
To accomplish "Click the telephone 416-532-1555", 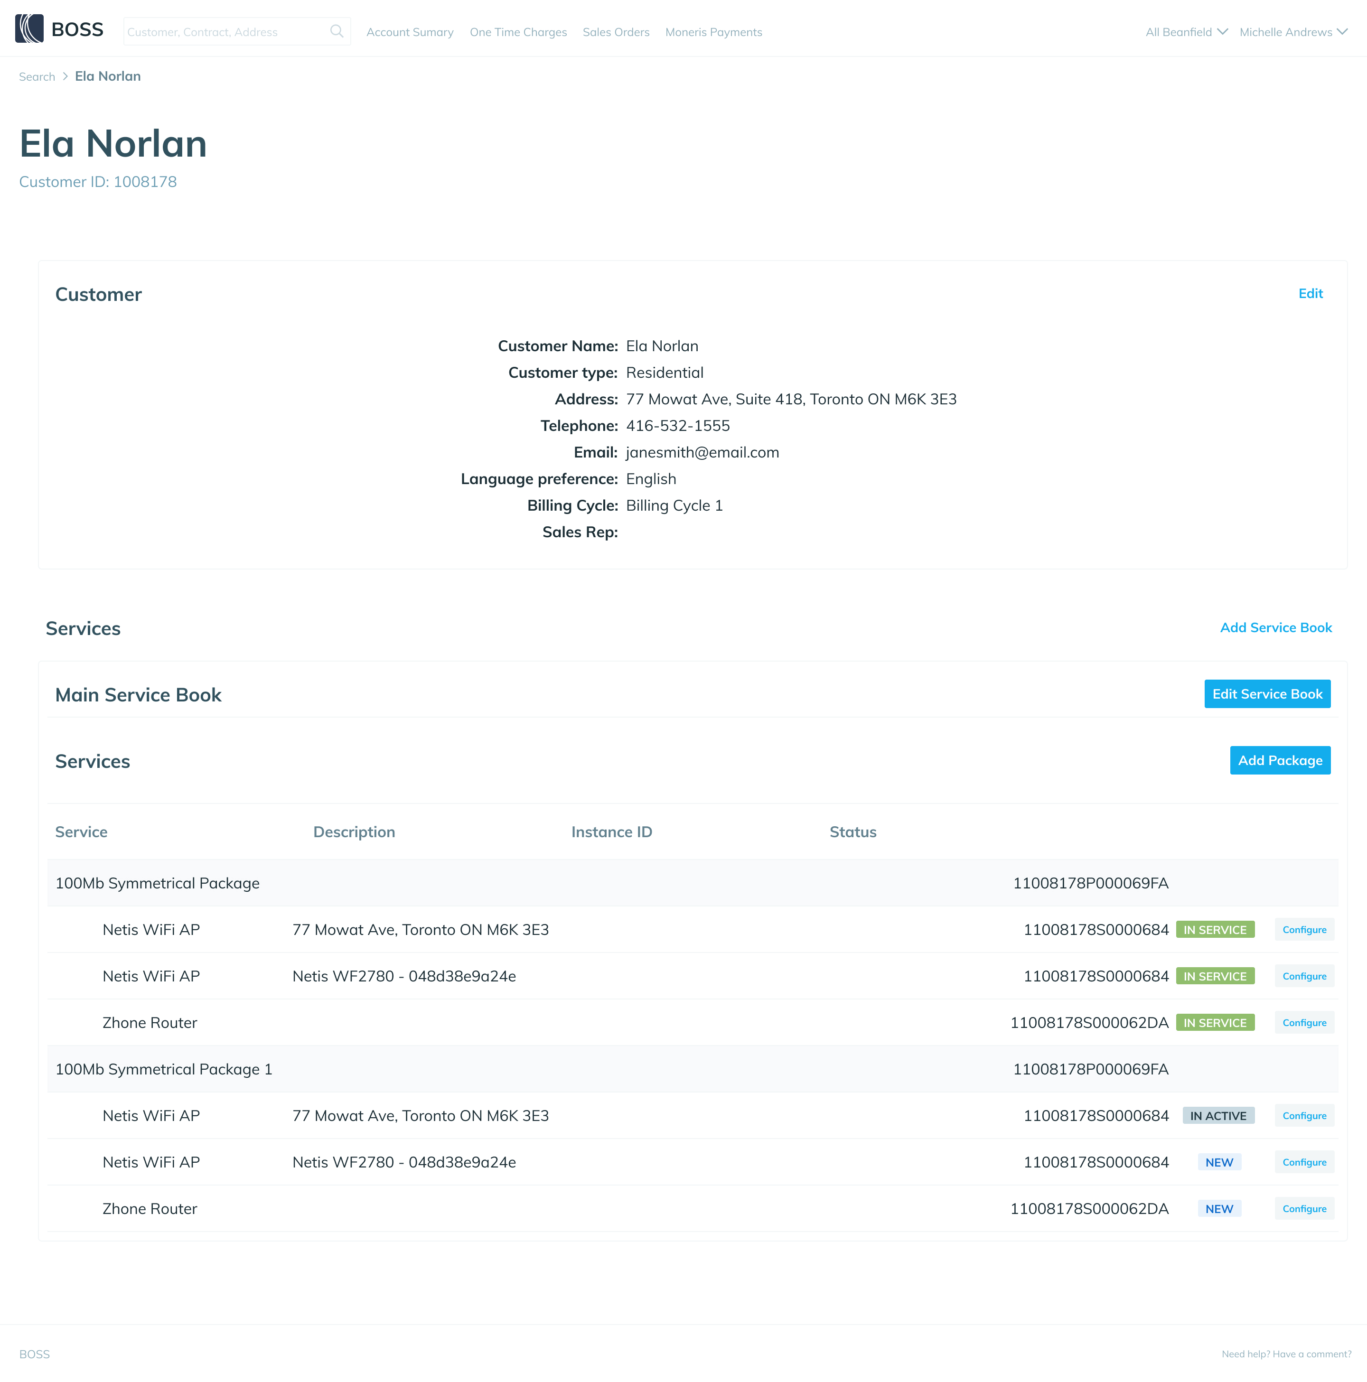I will coord(678,426).
